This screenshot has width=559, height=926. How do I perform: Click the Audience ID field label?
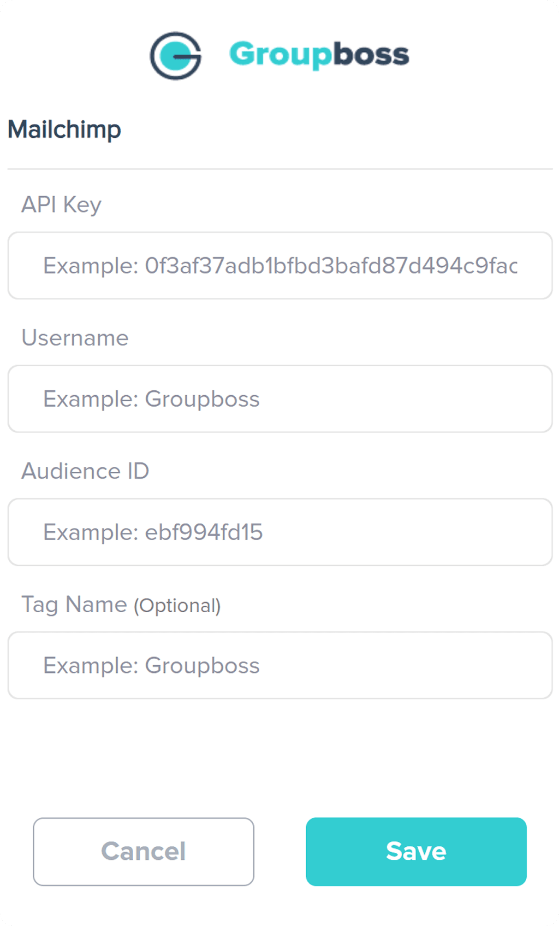coord(85,471)
